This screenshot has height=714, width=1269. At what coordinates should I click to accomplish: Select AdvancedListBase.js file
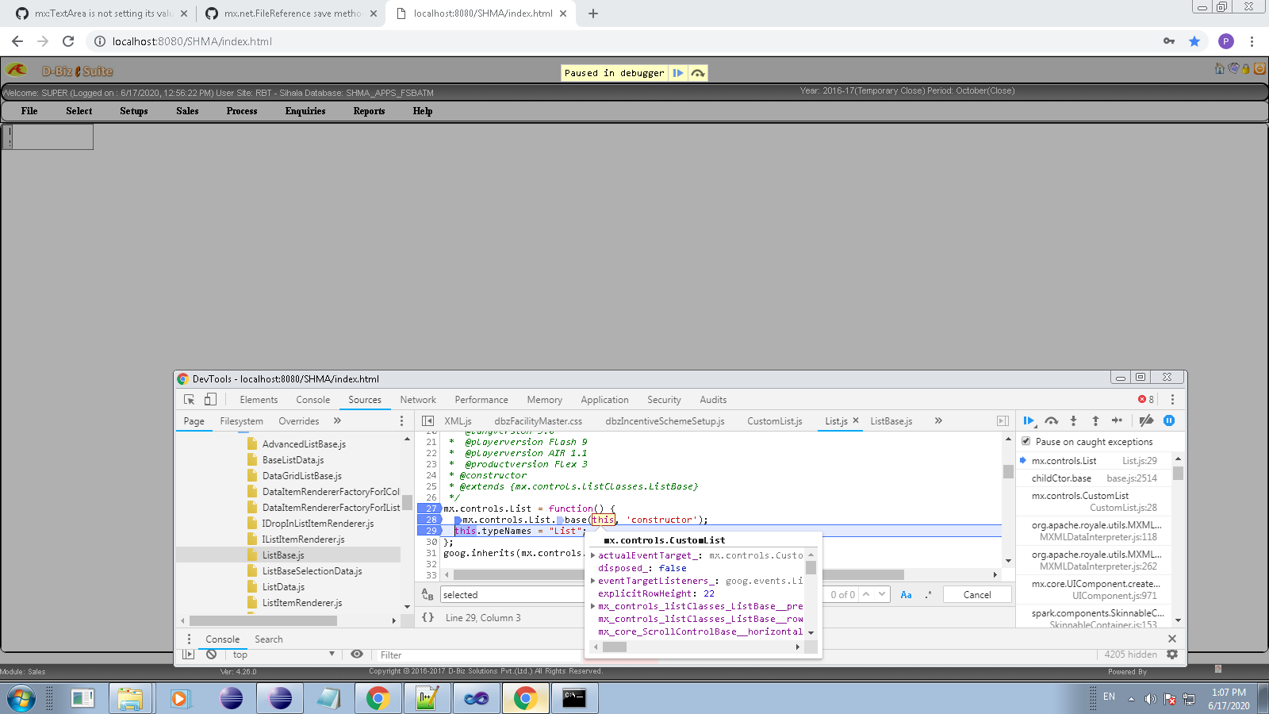304,444
